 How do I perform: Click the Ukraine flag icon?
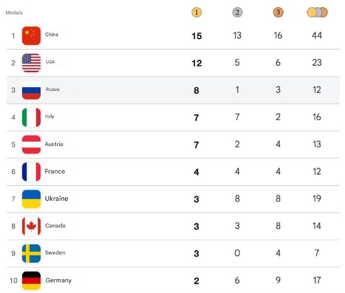31,199
